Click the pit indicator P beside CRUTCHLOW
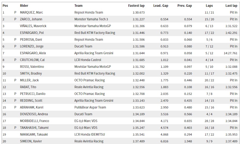Image resolution: width=240 pixels, height=144 pixels. pos(15,60)
